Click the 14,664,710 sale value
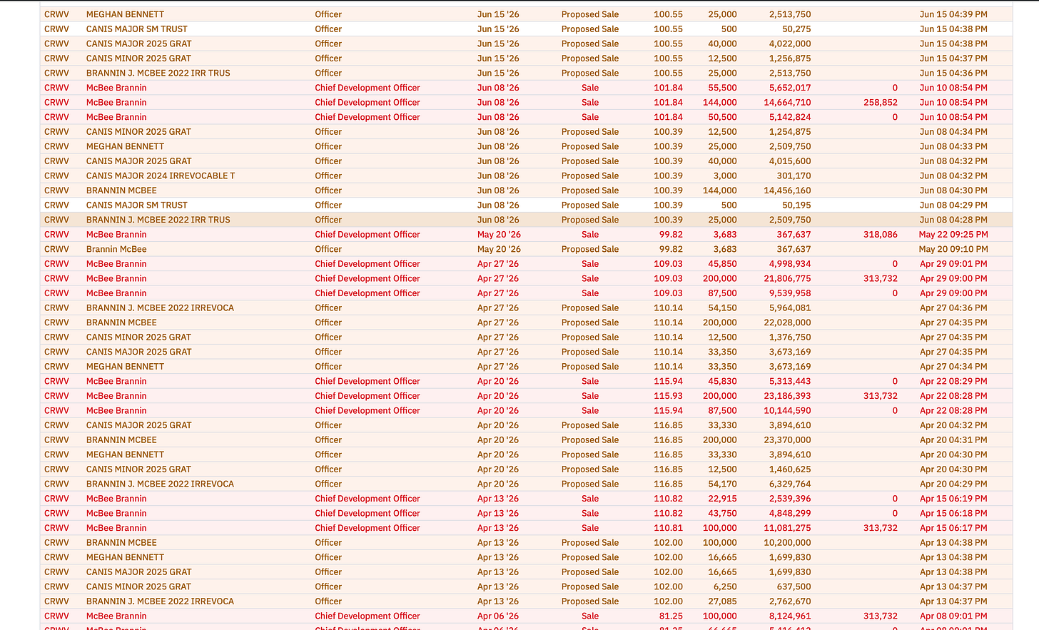 787,102
